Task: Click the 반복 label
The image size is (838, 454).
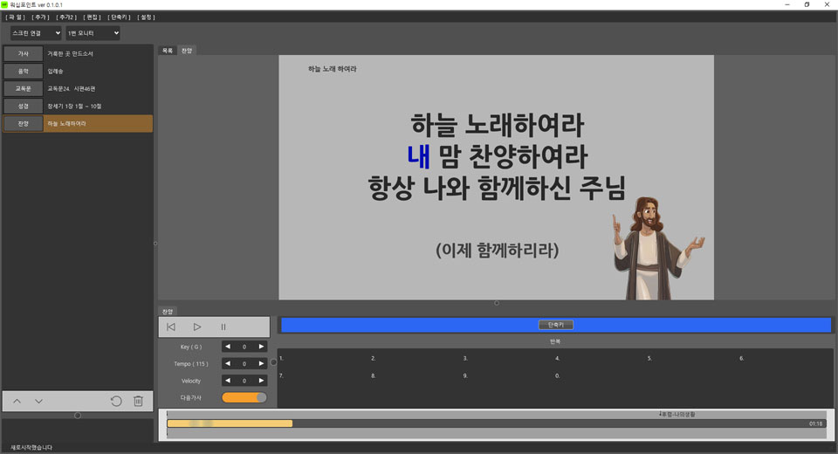Action: coord(555,341)
